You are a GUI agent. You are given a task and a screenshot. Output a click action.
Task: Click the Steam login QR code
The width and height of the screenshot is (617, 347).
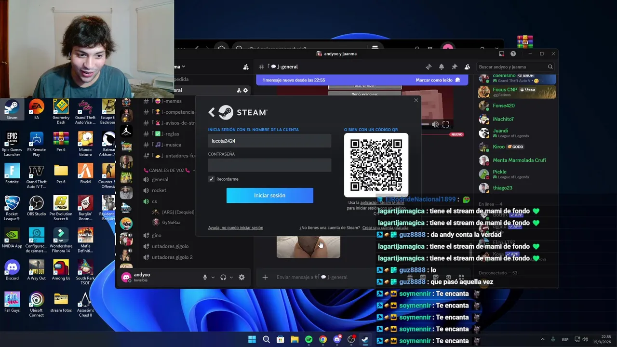click(376, 165)
